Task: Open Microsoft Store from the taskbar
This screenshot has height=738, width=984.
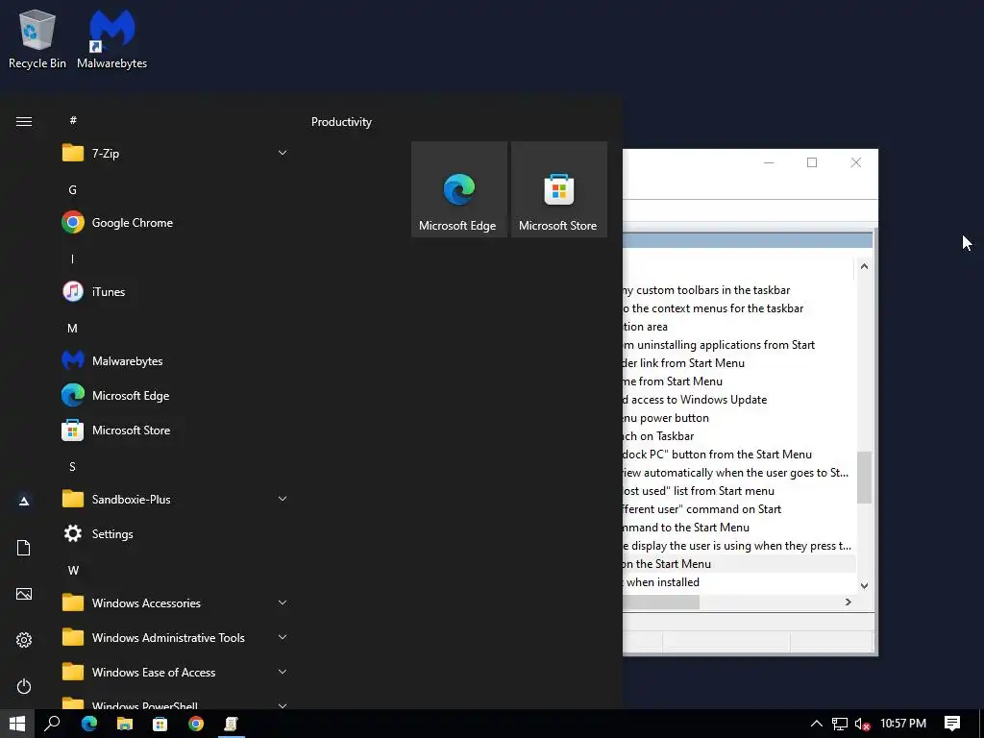Action: click(160, 724)
